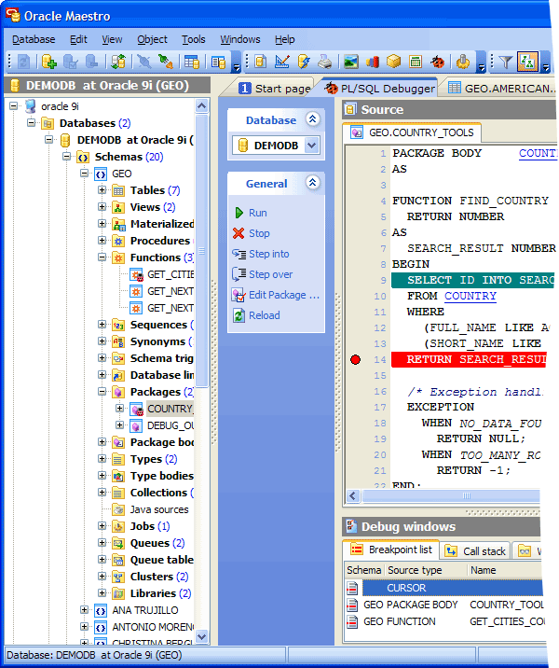This screenshot has height=668, width=559.
Task: Click Run in the General panel
Action: pos(251,213)
